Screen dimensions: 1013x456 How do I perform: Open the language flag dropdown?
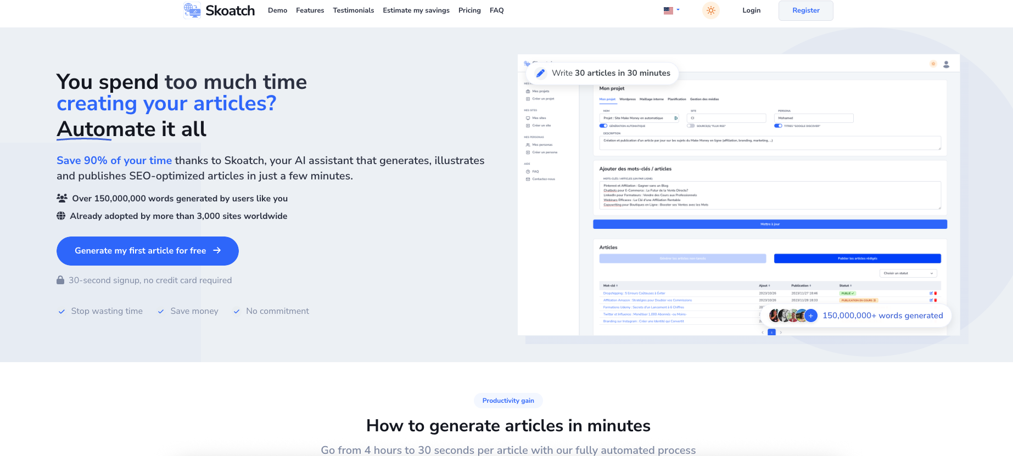[671, 10]
